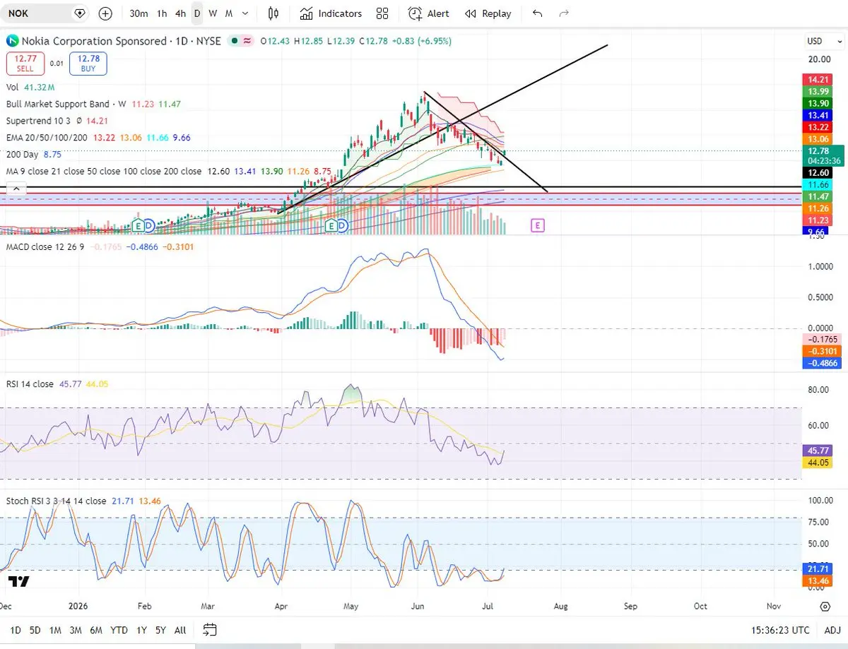848x649 pixels.
Task: Switch to the 30m interval
Action: [x=139, y=13]
